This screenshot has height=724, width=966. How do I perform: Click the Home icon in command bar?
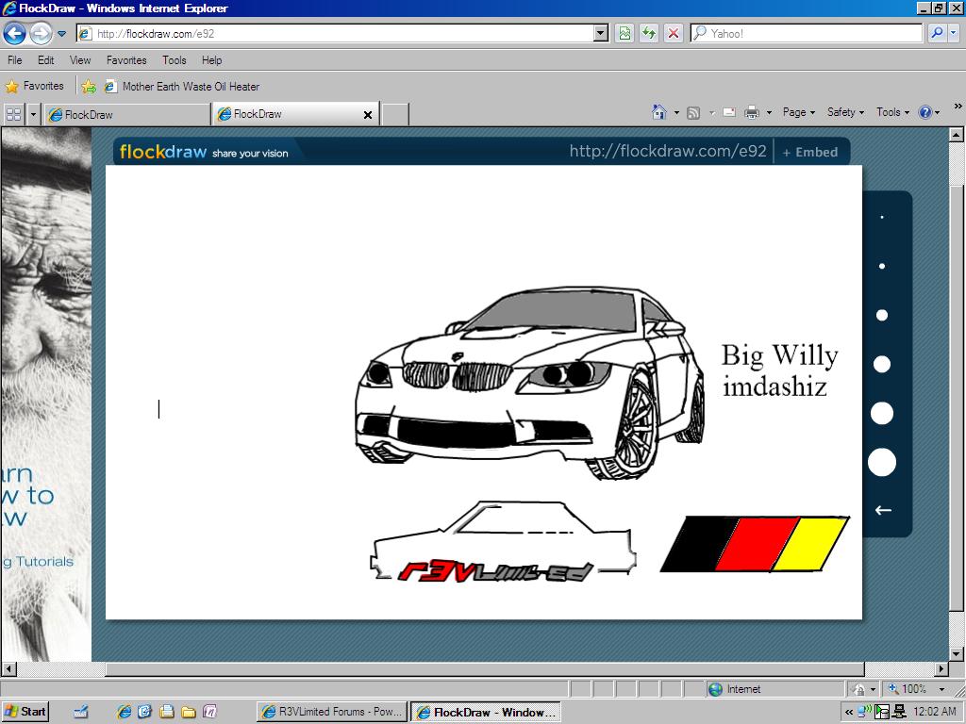(x=659, y=112)
